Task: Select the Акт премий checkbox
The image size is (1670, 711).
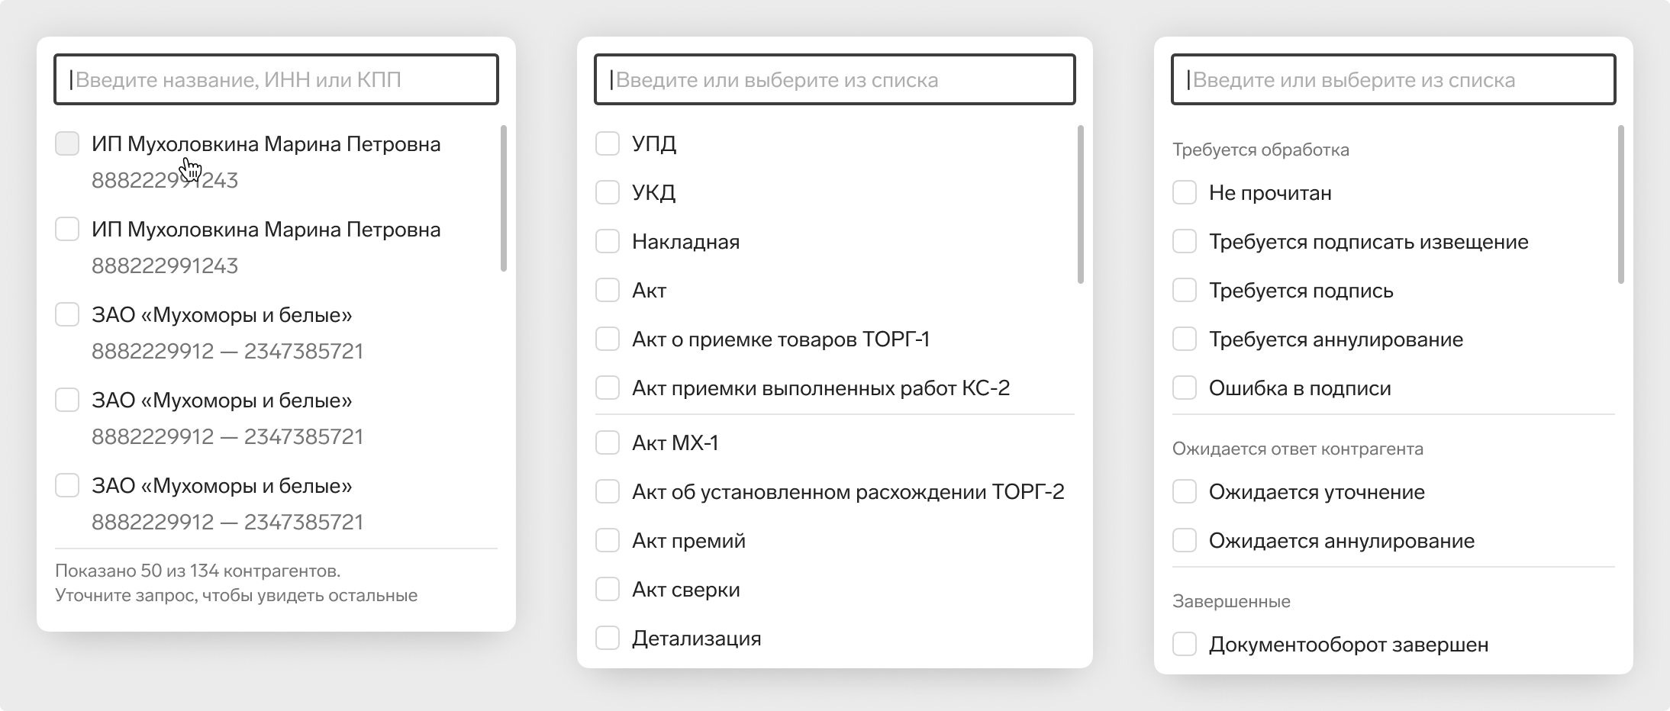Action: pos(608,540)
